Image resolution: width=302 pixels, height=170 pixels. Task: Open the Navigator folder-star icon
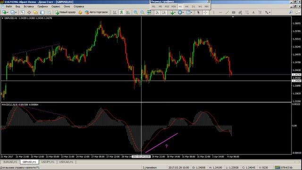coord(36,12)
